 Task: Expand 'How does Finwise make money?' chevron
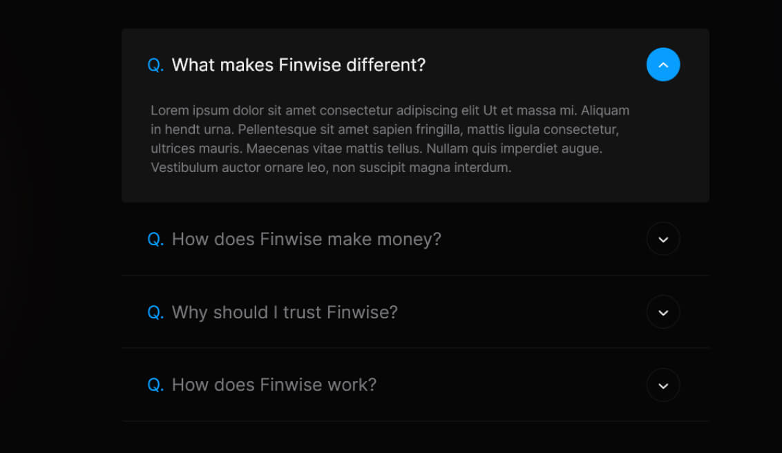coord(663,239)
